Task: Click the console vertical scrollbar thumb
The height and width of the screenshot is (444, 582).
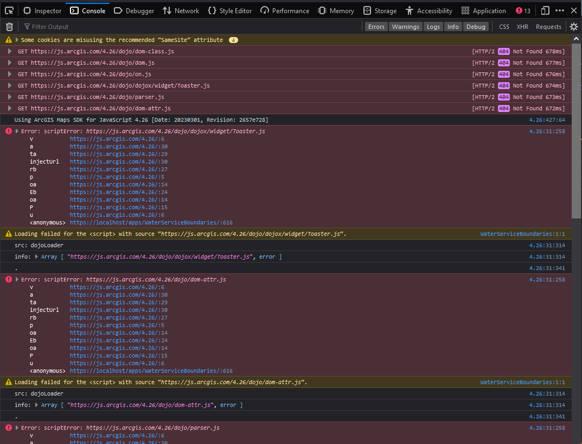Action: coord(576,131)
